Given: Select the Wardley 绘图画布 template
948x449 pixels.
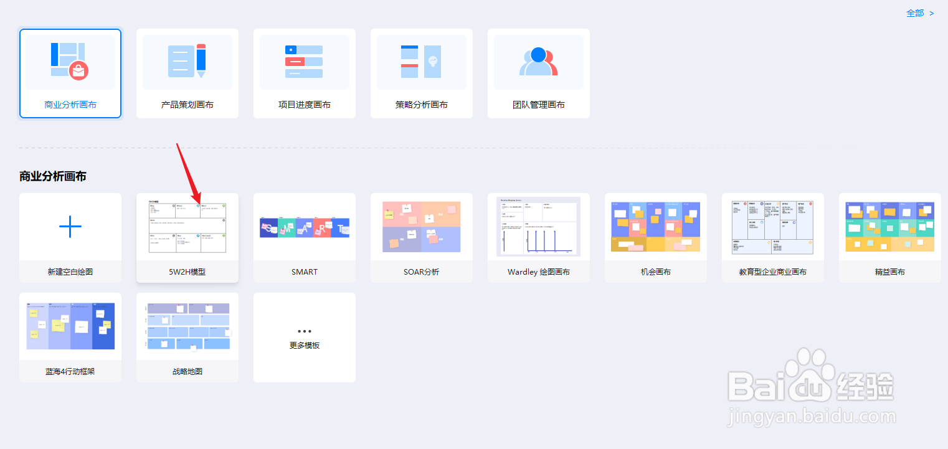Looking at the screenshot, I should tap(538, 226).
